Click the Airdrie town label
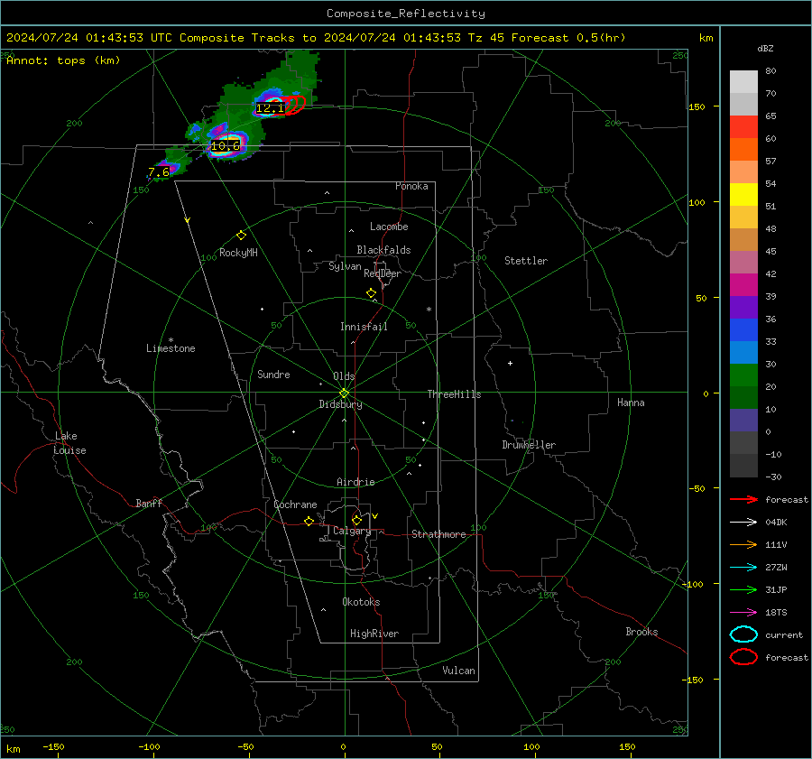The height and width of the screenshot is (759, 812). (x=355, y=482)
